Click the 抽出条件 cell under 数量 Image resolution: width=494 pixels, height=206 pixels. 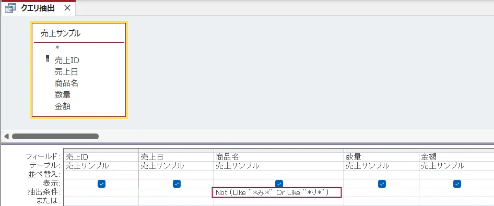(382, 192)
